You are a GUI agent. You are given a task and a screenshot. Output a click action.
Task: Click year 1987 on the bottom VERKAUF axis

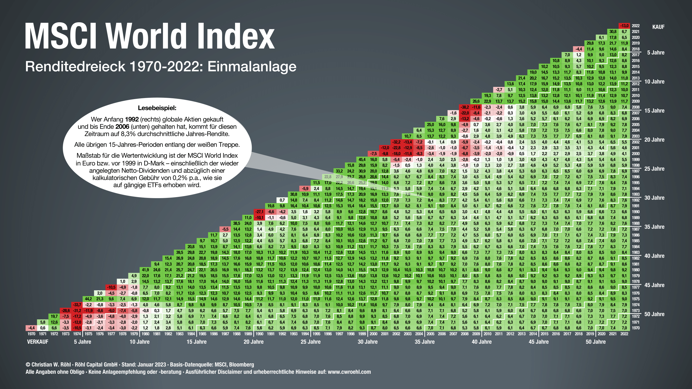pyautogui.click(x=225, y=334)
